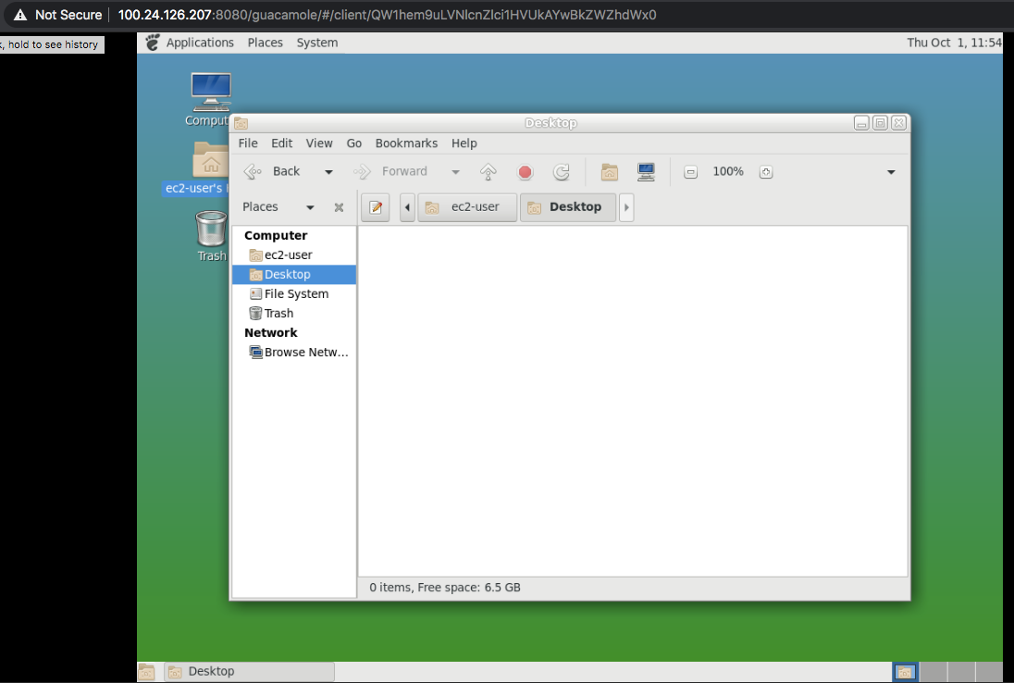The height and width of the screenshot is (683, 1014).
Task: Open Computer via the monitor toolbar icon
Action: (646, 171)
